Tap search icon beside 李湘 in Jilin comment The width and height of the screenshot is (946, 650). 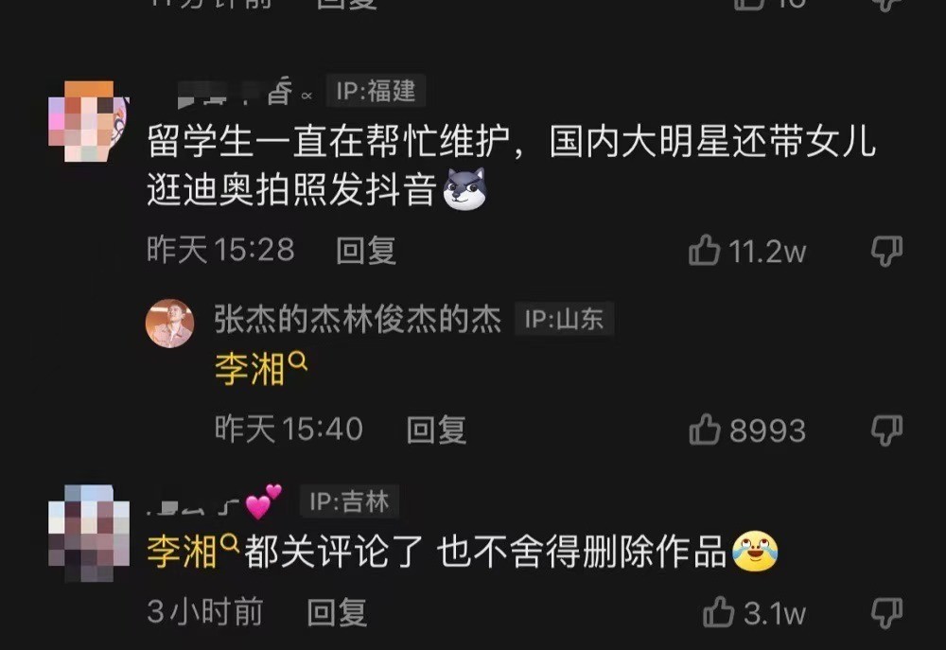tap(231, 544)
